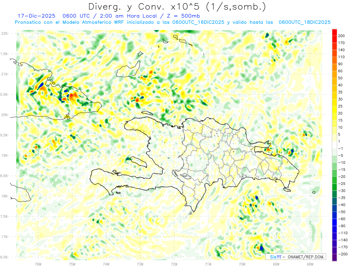Click the -110 color scale value

(x=343, y=233)
